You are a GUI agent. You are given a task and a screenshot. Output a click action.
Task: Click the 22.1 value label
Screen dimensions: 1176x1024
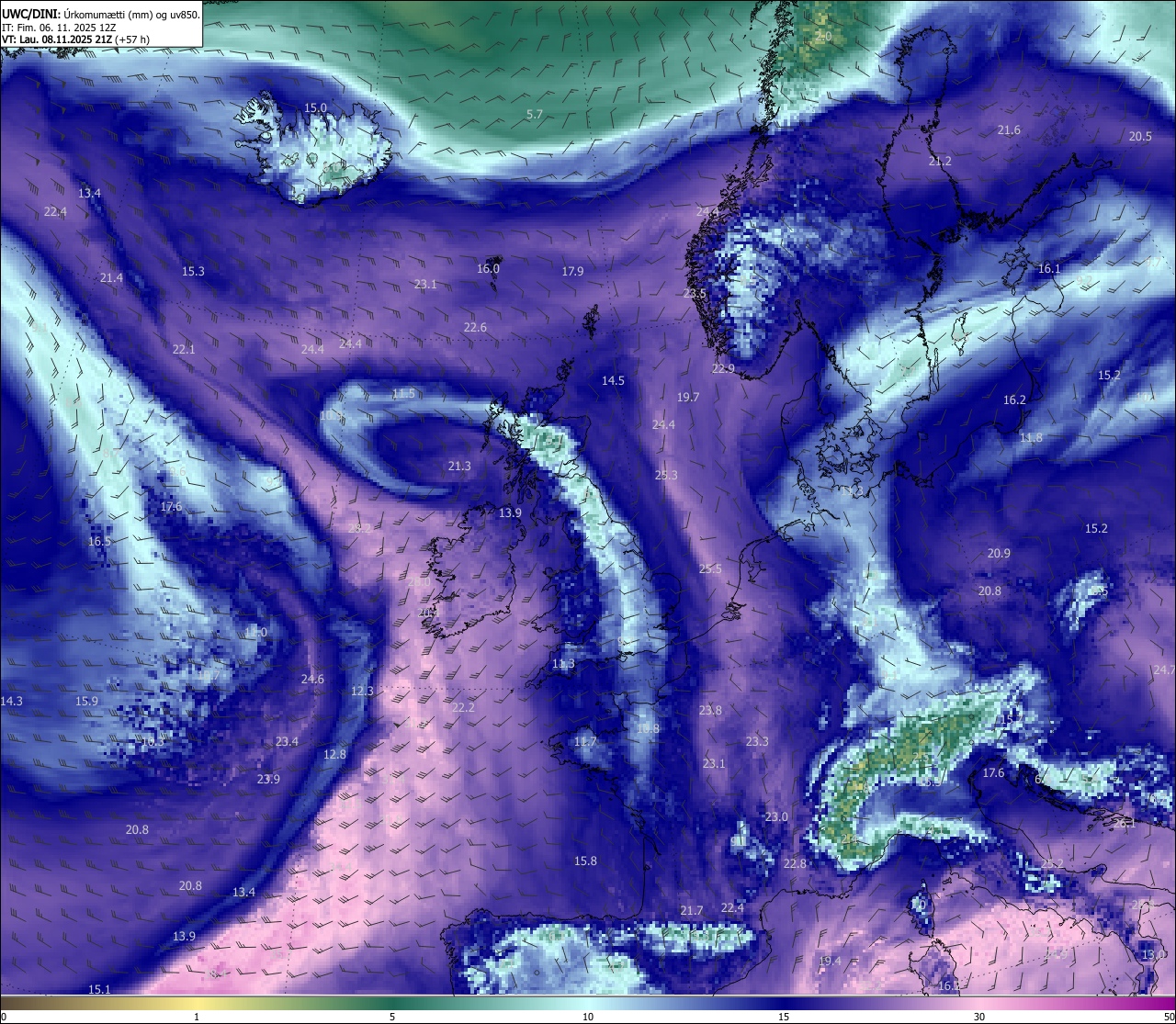(184, 349)
